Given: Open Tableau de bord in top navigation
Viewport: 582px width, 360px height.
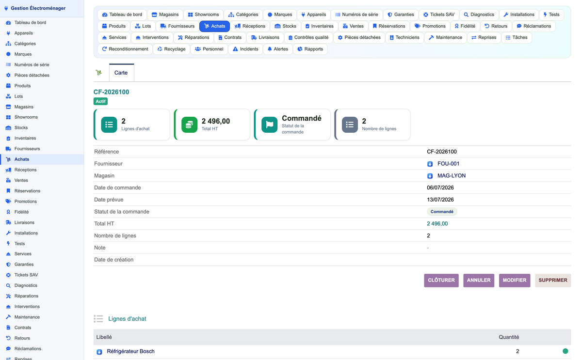Looking at the screenshot, I should coord(122,15).
